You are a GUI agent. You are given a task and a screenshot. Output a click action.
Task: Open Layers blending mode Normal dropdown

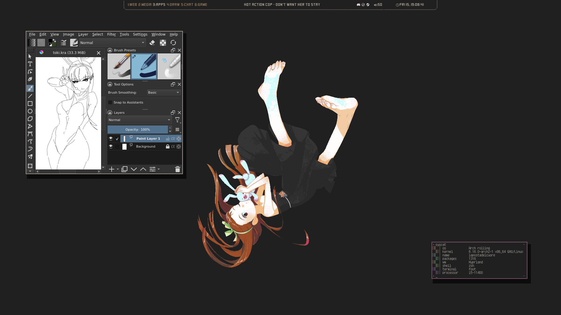[x=139, y=120]
